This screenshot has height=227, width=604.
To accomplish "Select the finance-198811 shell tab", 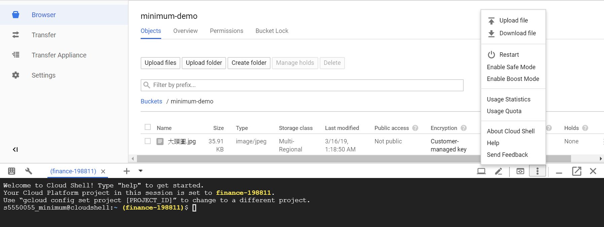I will 73,171.
